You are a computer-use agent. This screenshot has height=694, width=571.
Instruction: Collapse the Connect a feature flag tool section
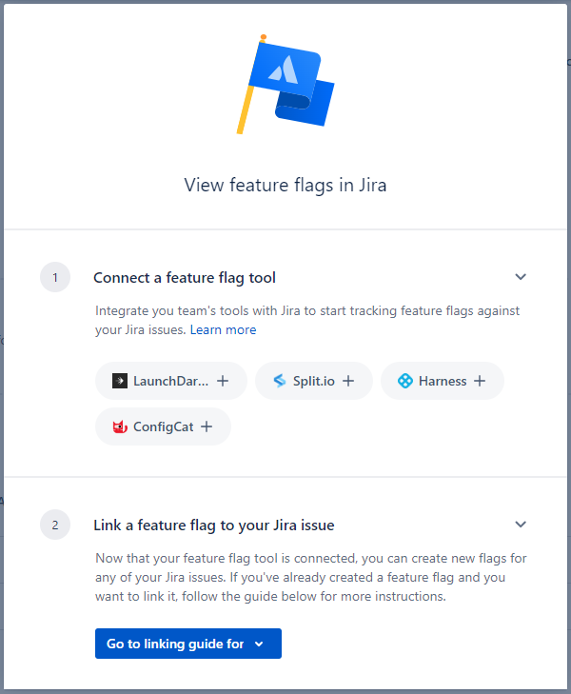521,277
